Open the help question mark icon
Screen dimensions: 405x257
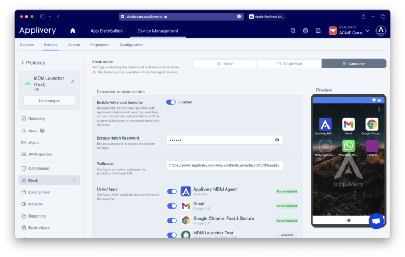305,31
